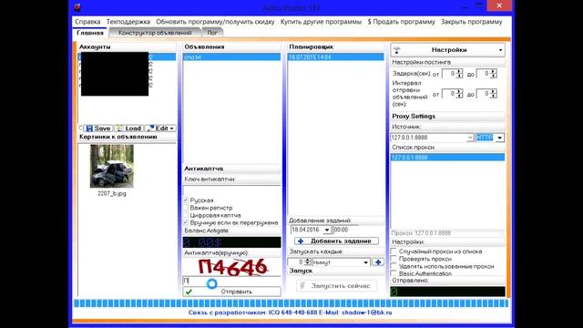
Task: Open the Справка menu
Action: (x=87, y=22)
